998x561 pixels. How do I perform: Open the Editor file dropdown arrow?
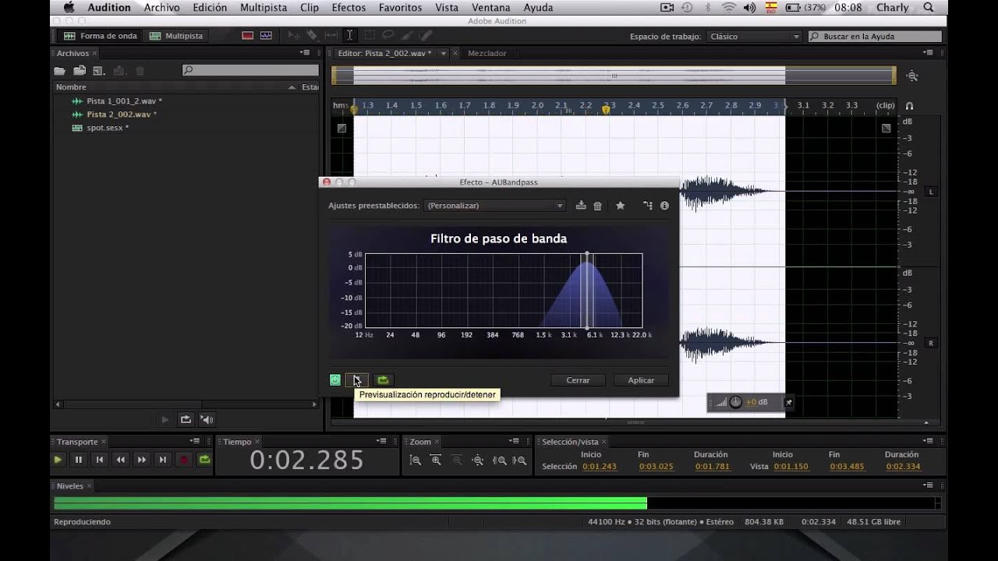443,54
